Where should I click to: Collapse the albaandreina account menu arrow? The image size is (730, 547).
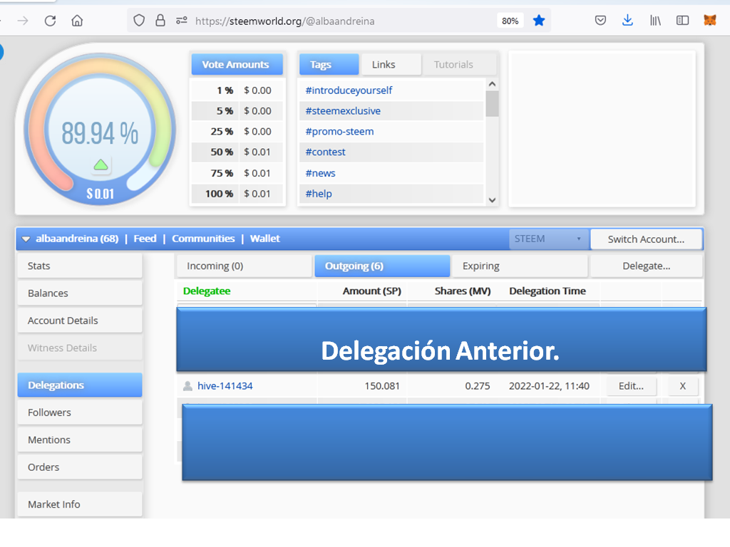[26, 239]
